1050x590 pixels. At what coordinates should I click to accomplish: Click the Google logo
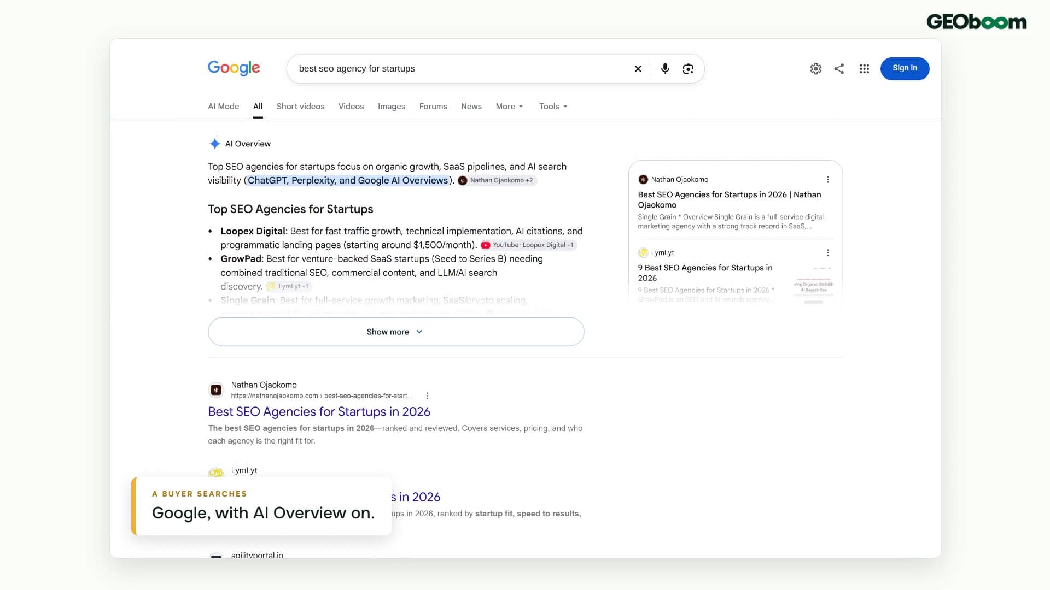(234, 68)
